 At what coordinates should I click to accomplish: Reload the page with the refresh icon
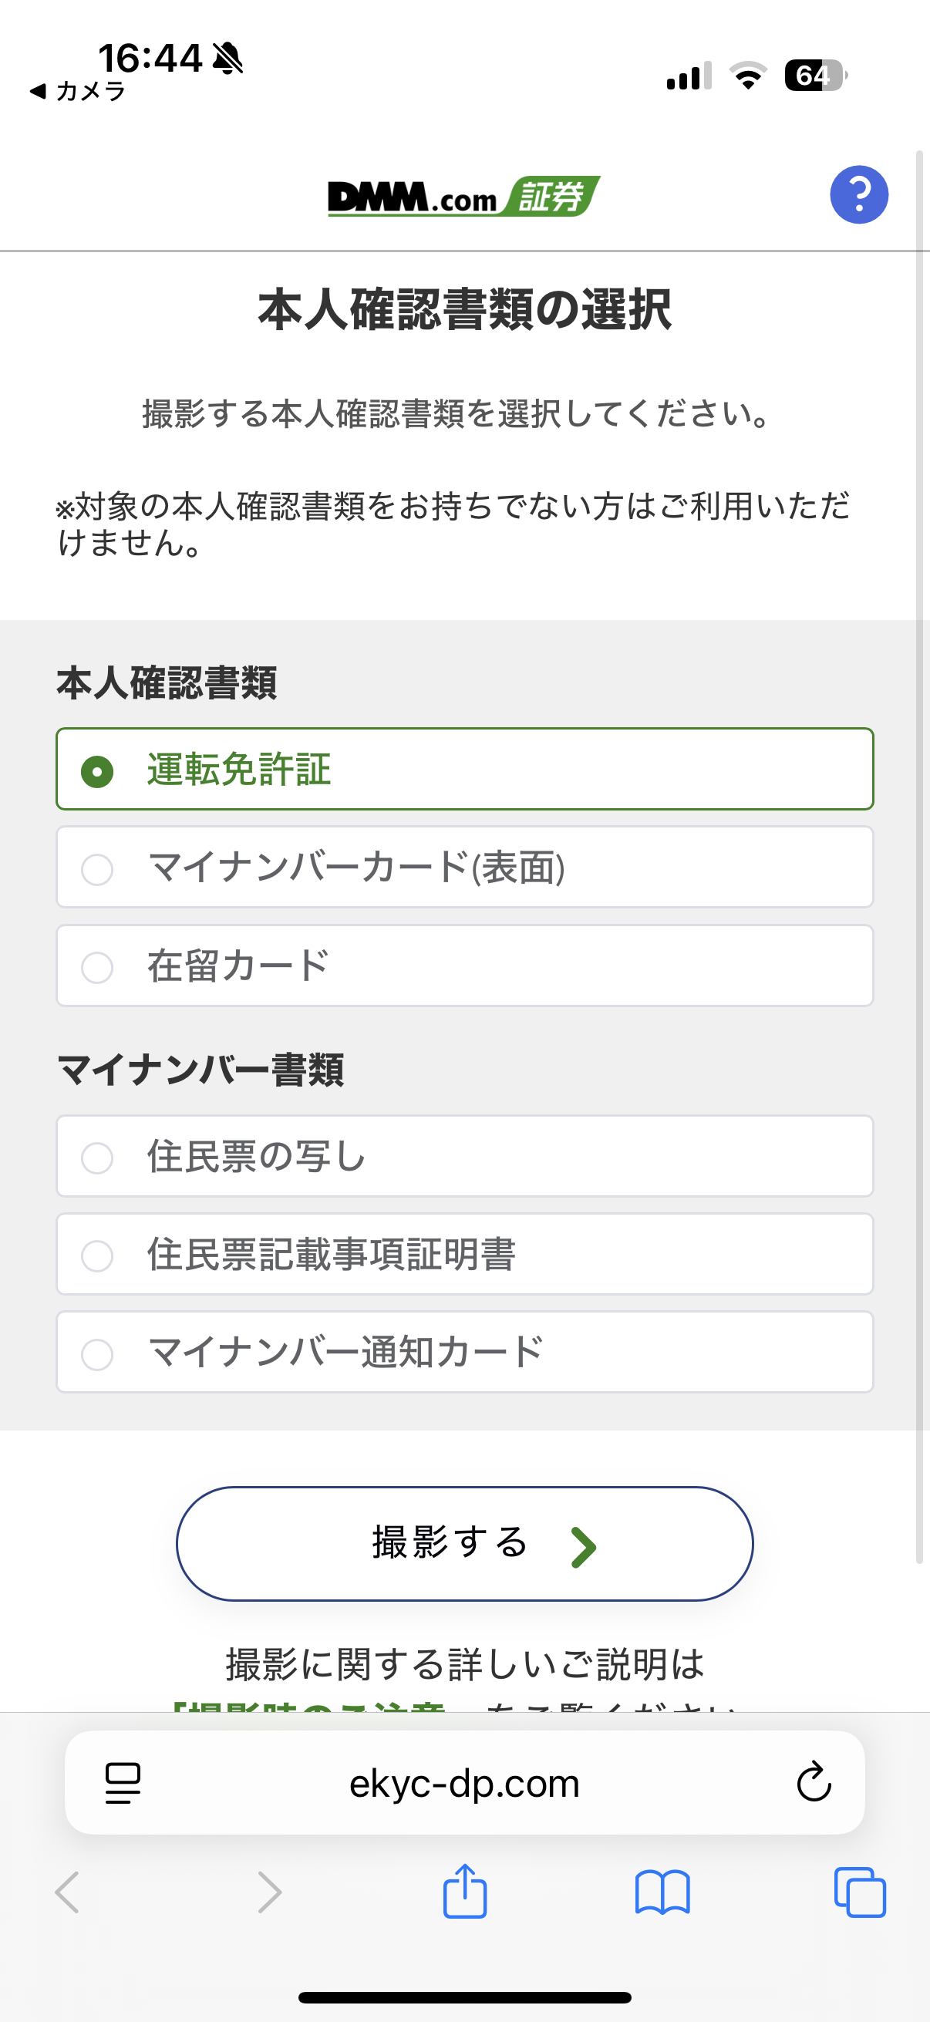(813, 1783)
